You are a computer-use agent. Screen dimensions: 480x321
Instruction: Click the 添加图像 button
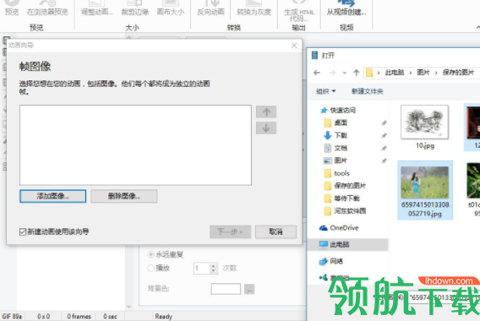(x=52, y=196)
